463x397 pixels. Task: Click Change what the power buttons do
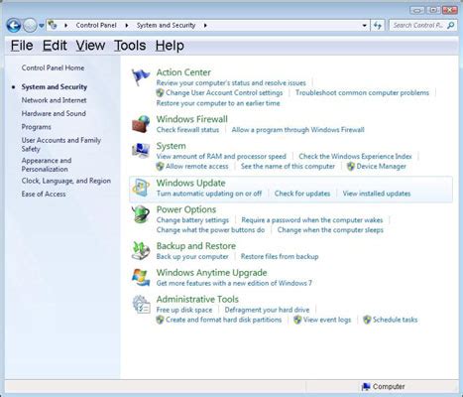click(210, 230)
